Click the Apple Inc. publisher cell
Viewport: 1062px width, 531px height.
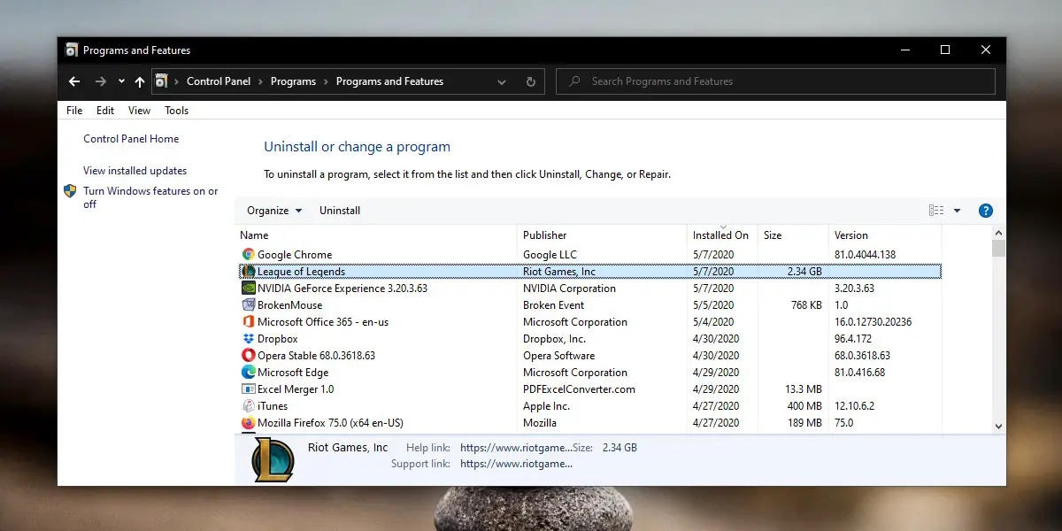546,406
